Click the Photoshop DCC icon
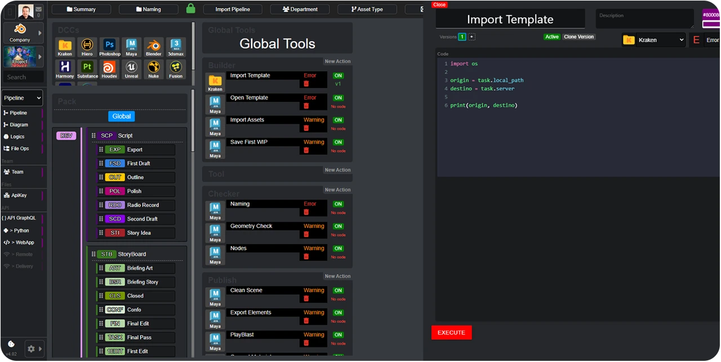This screenshot has height=362, width=721. [109, 47]
